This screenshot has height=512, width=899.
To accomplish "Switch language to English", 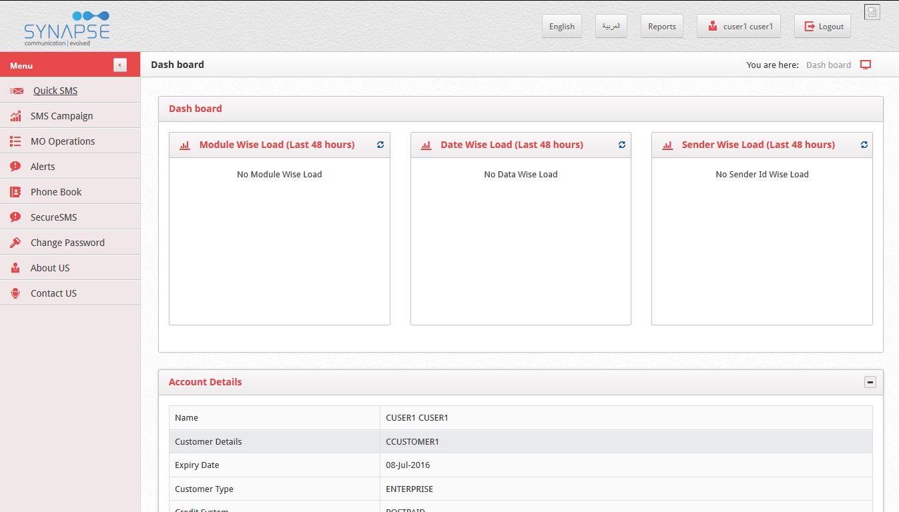I will point(561,27).
